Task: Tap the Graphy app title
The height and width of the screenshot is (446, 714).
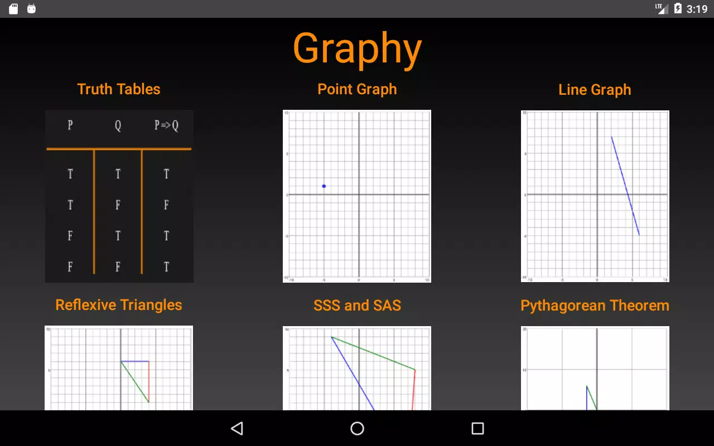Action: 356,49
